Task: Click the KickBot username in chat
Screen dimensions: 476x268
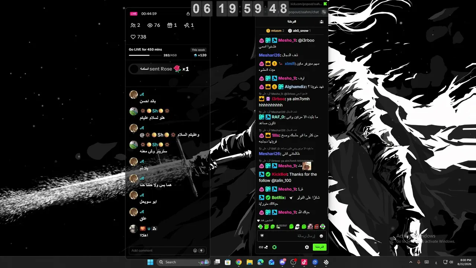Action: 280,174
